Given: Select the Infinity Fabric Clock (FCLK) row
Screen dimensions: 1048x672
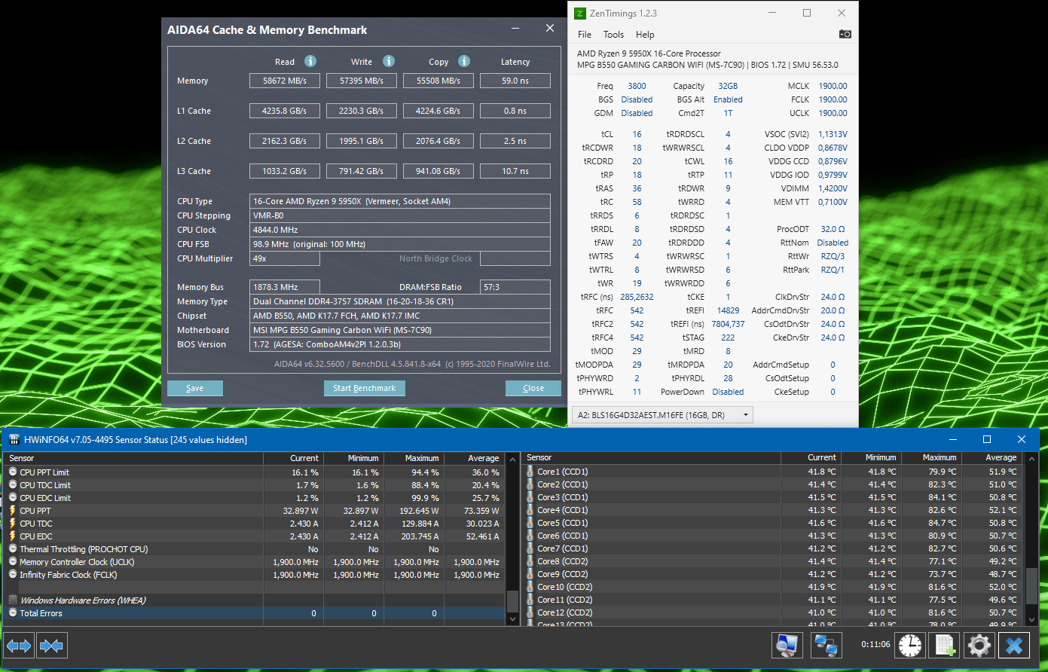Looking at the screenshot, I should click(x=255, y=575).
